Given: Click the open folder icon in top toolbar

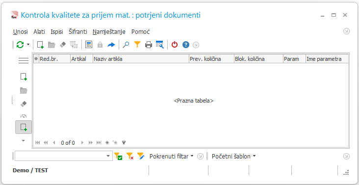Looking at the screenshot, I should coord(52,45).
